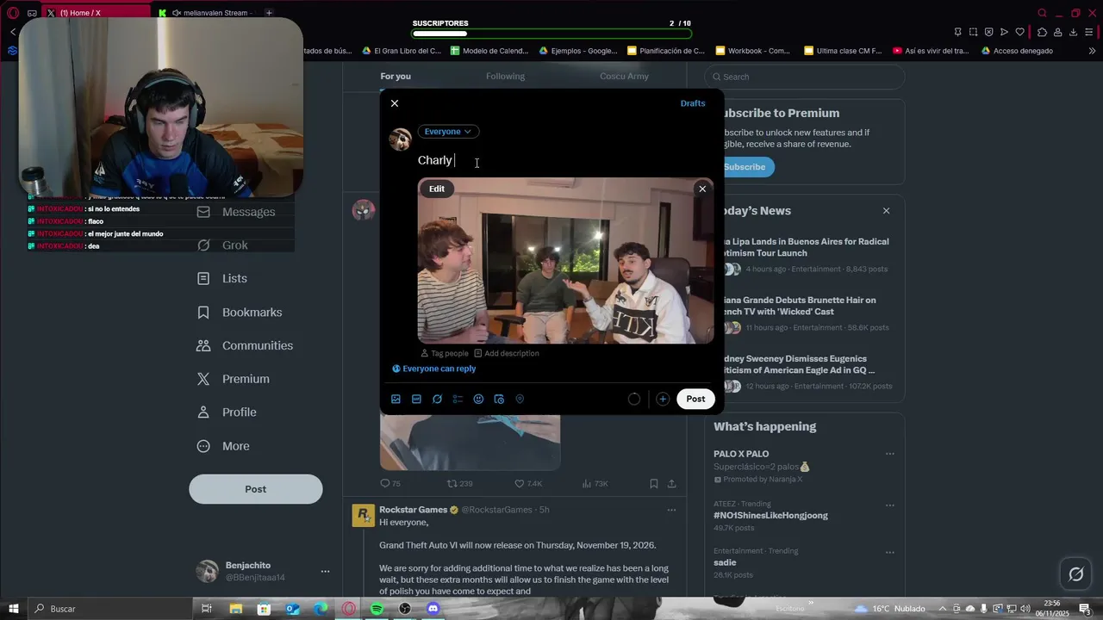Click the attached image preview thumbnail
The image size is (1103, 620).
coord(566,261)
